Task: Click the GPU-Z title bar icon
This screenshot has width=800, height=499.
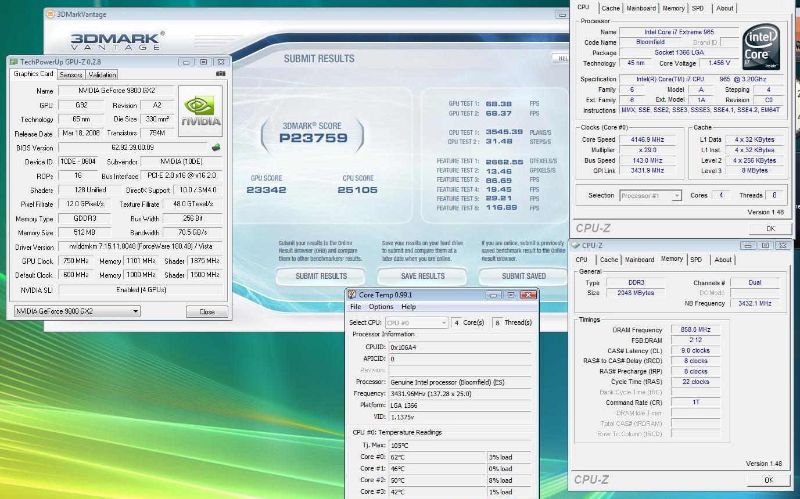Action: [x=14, y=62]
